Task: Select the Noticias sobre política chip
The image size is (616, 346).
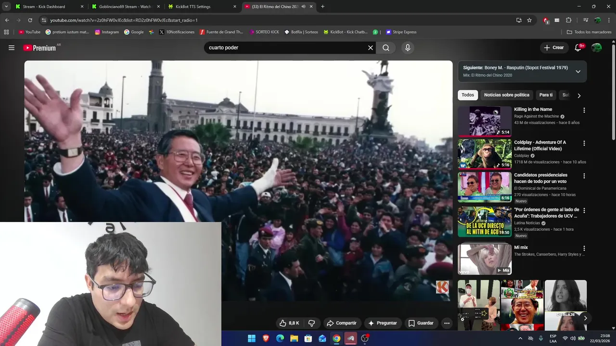Action: (x=507, y=95)
